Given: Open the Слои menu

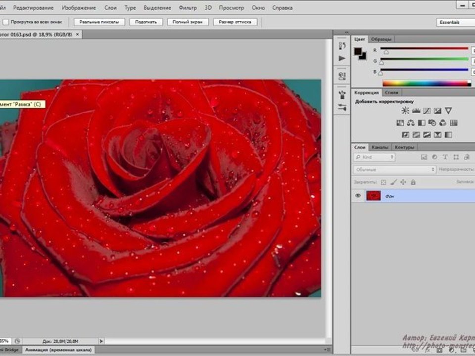Looking at the screenshot, I should 110,8.
